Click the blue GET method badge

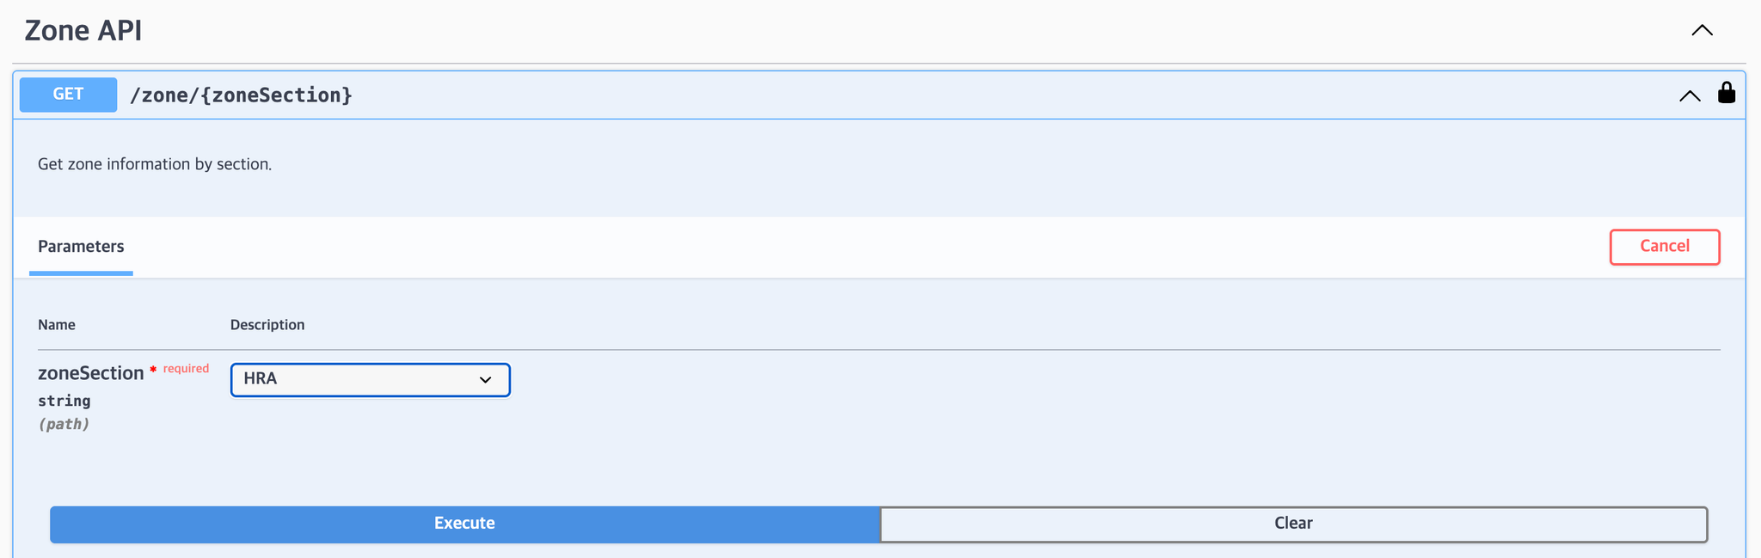[x=68, y=95]
